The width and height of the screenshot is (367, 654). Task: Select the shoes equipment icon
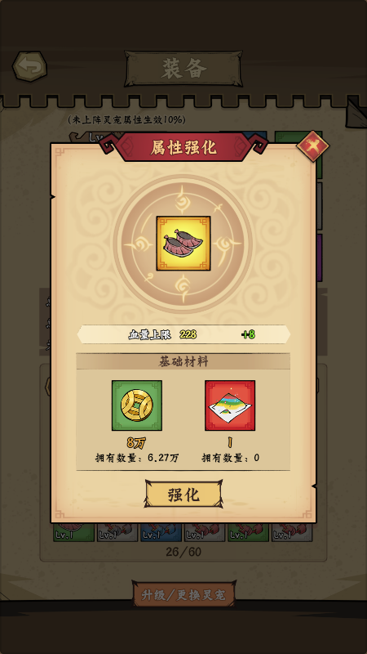[183, 243]
